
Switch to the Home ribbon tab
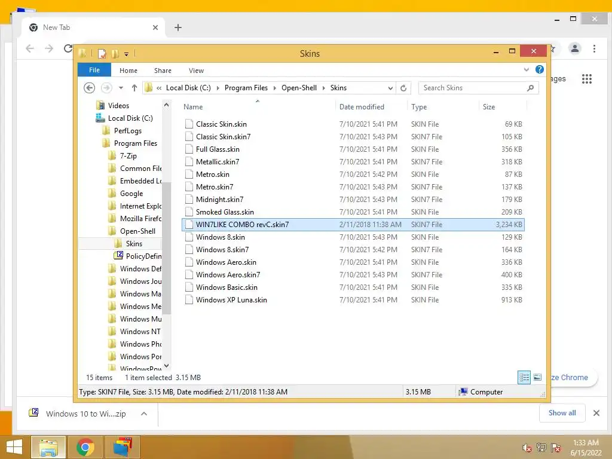(128, 71)
